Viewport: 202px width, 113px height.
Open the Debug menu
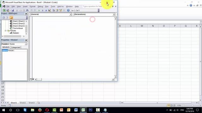point(40,6)
